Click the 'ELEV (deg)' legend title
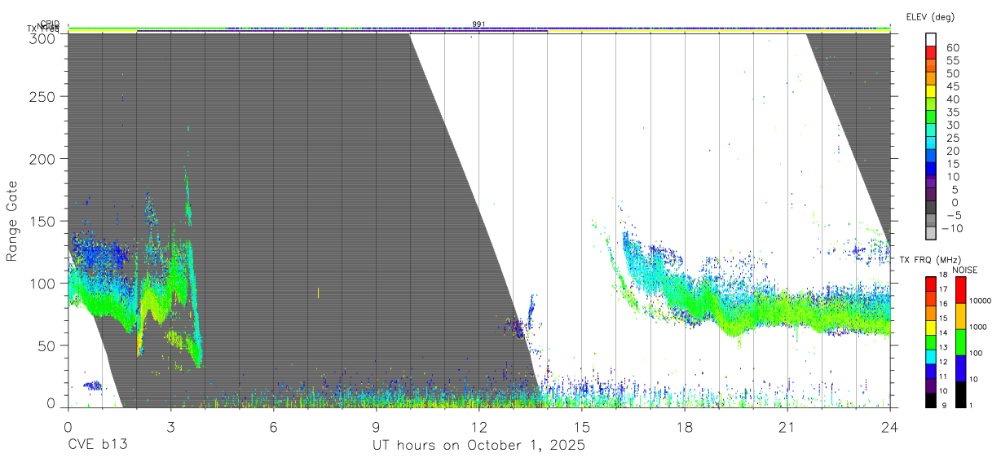This screenshot has width=1001, height=462. tap(930, 16)
